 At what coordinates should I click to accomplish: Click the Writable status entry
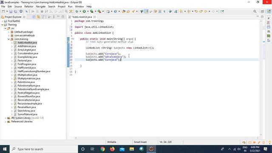point(111,142)
